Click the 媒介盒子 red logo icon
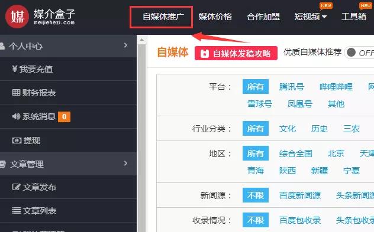Image resolution: width=374 pixels, height=232 pixels. tap(17, 17)
